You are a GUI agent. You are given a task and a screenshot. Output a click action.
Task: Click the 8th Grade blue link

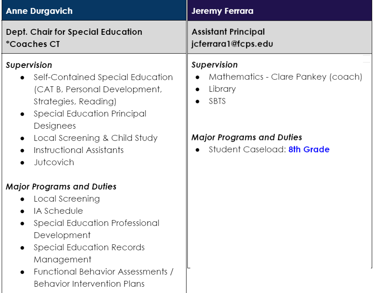point(309,150)
